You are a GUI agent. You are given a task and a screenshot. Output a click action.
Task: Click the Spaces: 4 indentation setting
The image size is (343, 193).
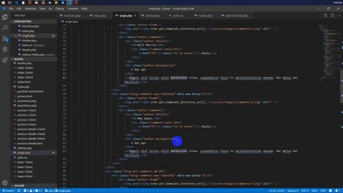point(293,191)
